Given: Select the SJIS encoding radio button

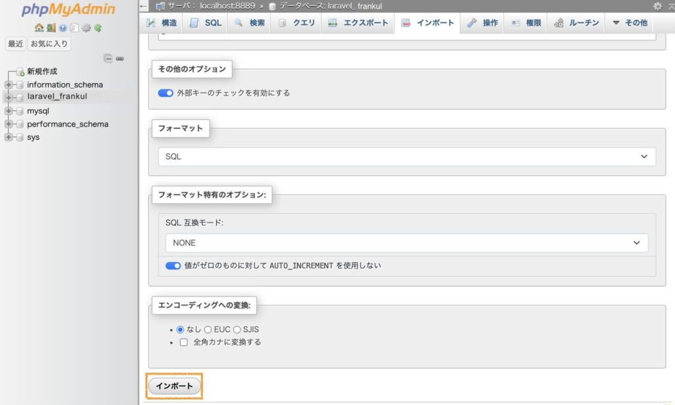Looking at the screenshot, I should pos(237,329).
